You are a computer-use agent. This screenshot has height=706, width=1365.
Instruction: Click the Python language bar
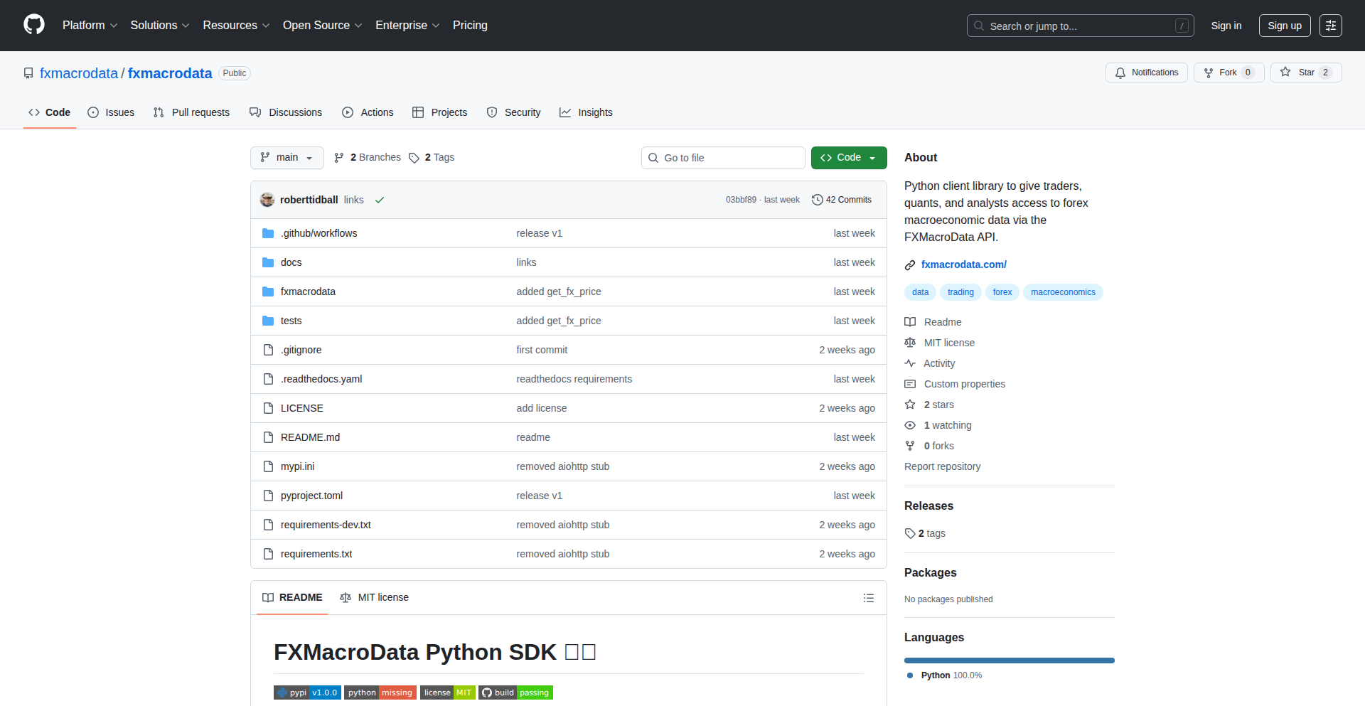pos(1009,660)
